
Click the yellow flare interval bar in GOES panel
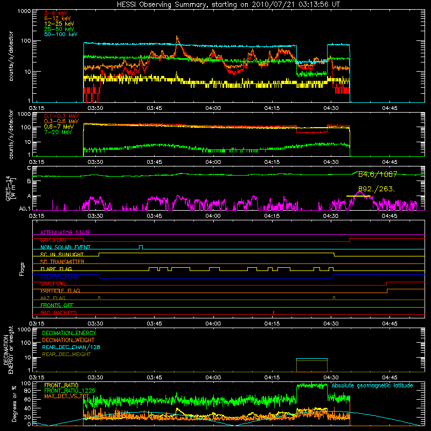(x=358, y=196)
